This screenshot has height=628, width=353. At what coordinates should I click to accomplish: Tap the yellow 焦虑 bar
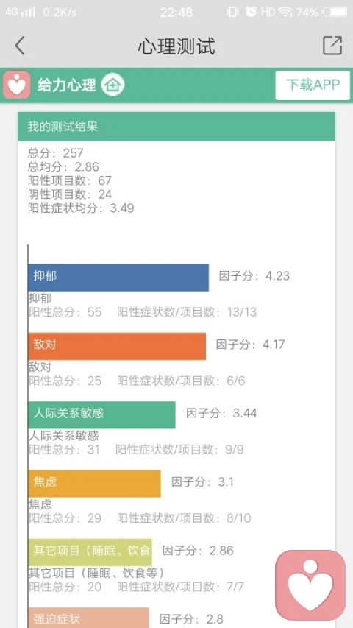click(x=94, y=484)
